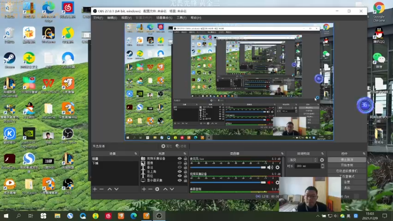Open taskbar search
This screenshot has height=221, width=393.
coord(18,216)
